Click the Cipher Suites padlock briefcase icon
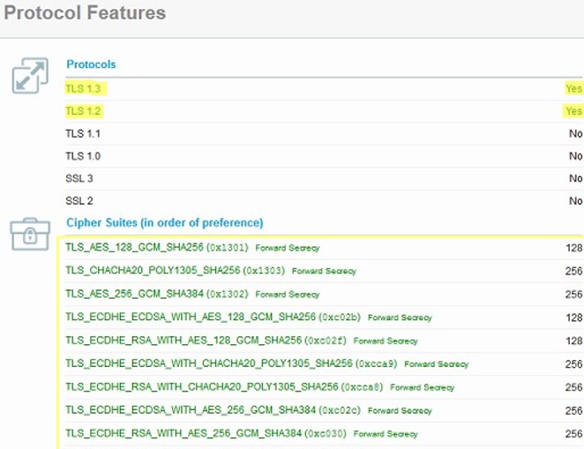Viewport: 584px width, 449px height. (30, 234)
